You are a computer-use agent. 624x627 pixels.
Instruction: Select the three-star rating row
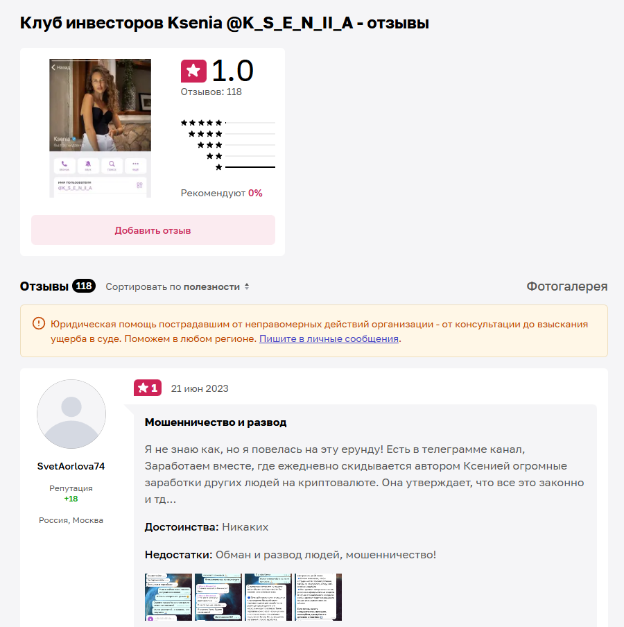point(236,145)
